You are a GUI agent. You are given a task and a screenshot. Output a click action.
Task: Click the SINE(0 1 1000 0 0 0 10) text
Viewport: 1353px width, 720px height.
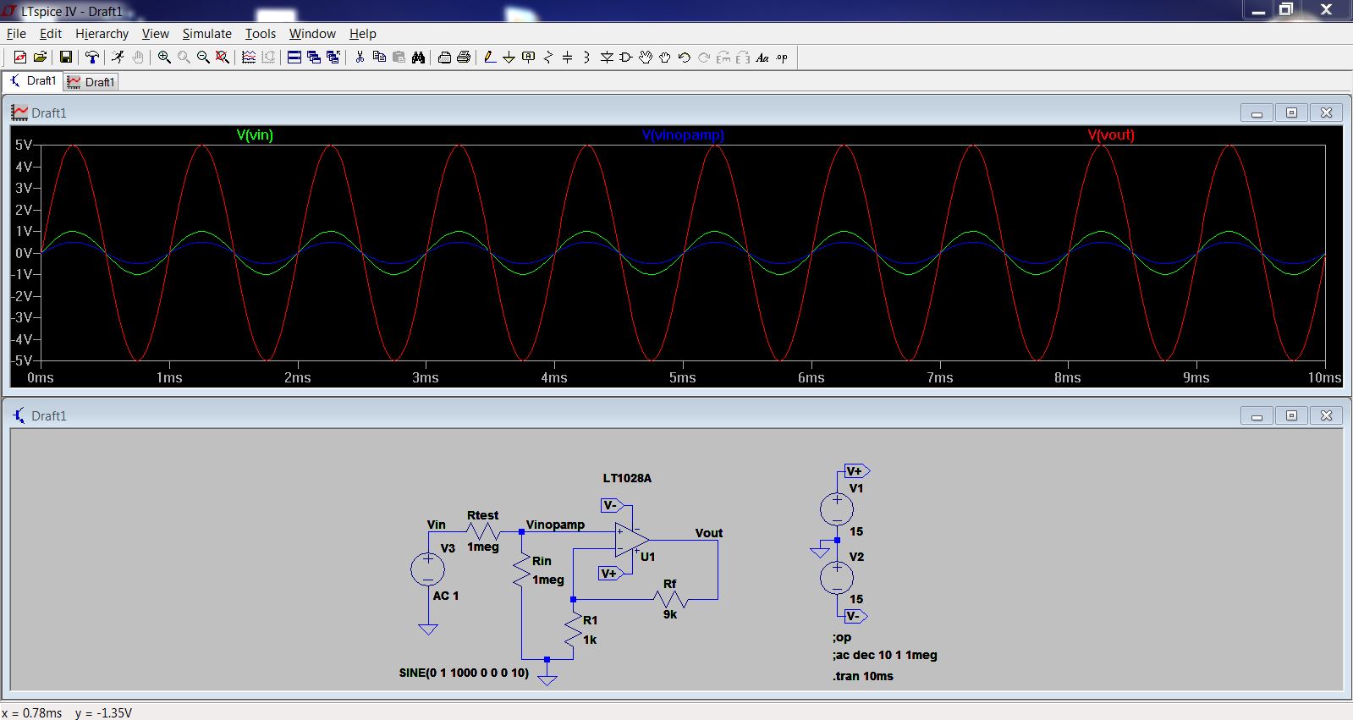tap(464, 673)
